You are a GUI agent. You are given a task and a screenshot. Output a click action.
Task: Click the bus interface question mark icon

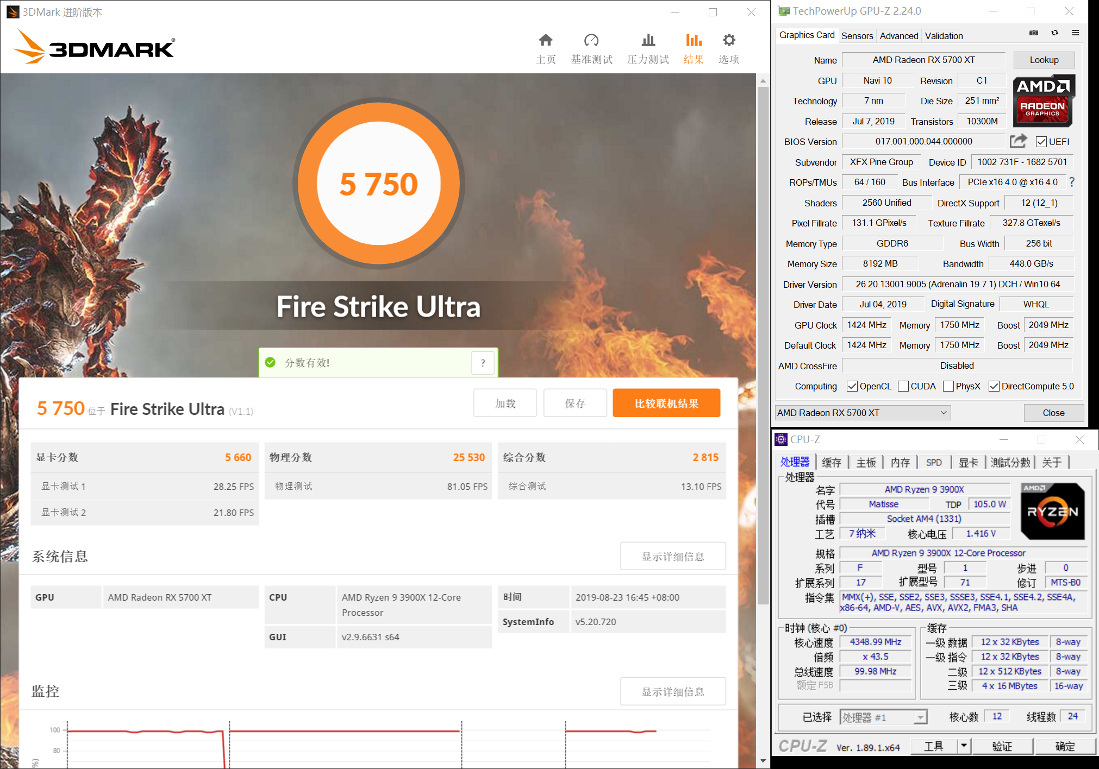(x=1072, y=182)
